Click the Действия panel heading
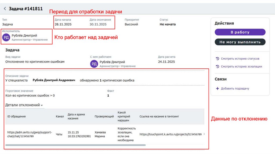 [224, 23]
